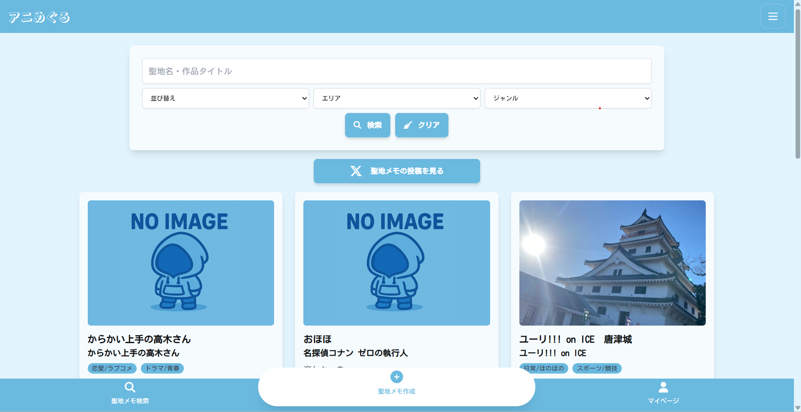Open the hamburger navigation menu
The height and width of the screenshot is (412, 801).
click(x=773, y=16)
